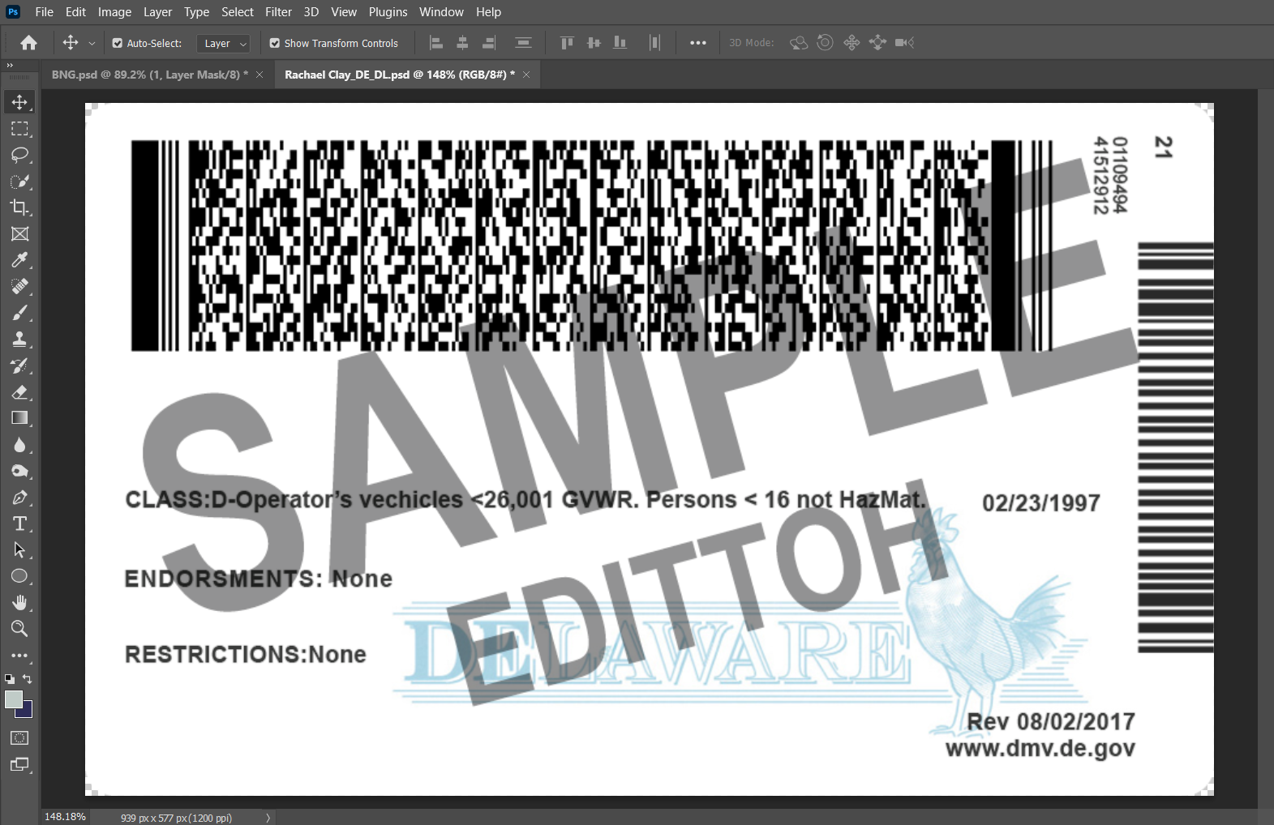The height and width of the screenshot is (825, 1274).
Task: Open Move tool preset picker arrow
Action: click(92, 43)
